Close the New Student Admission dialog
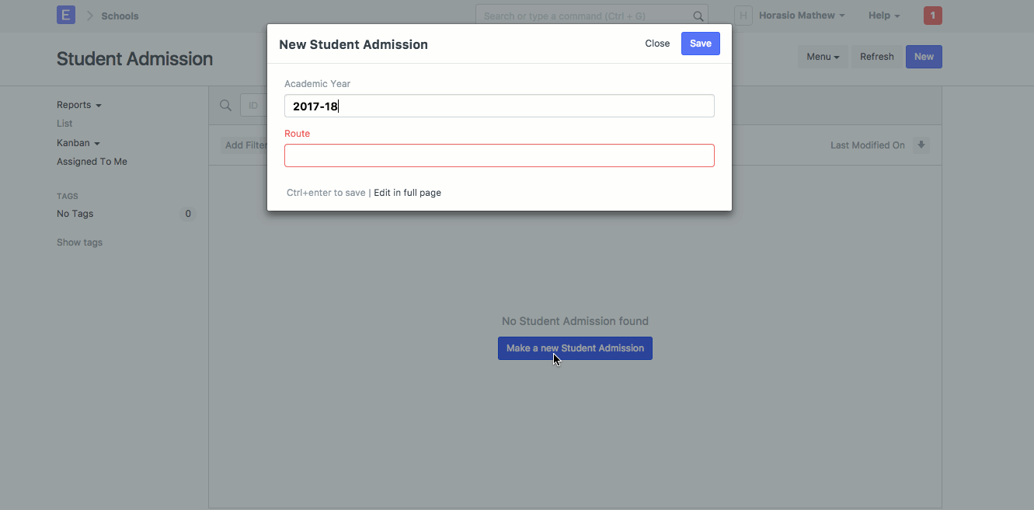The width and height of the screenshot is (1034, 510). pos(657,44)
